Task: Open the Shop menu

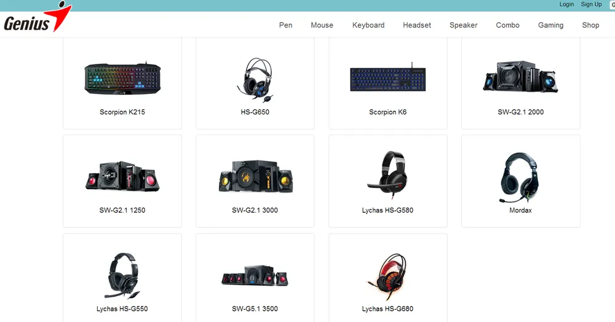Action: (x=590, y=25)
